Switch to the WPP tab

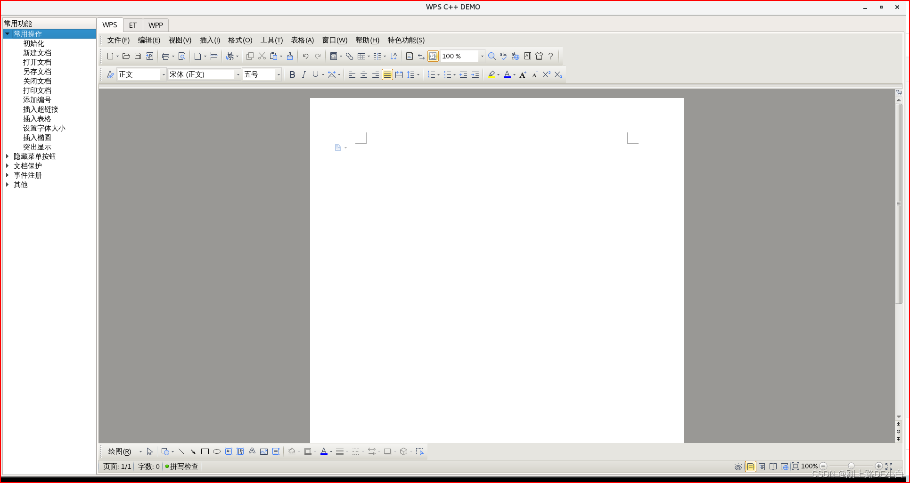pyautogui.click(x=156, y=25)
